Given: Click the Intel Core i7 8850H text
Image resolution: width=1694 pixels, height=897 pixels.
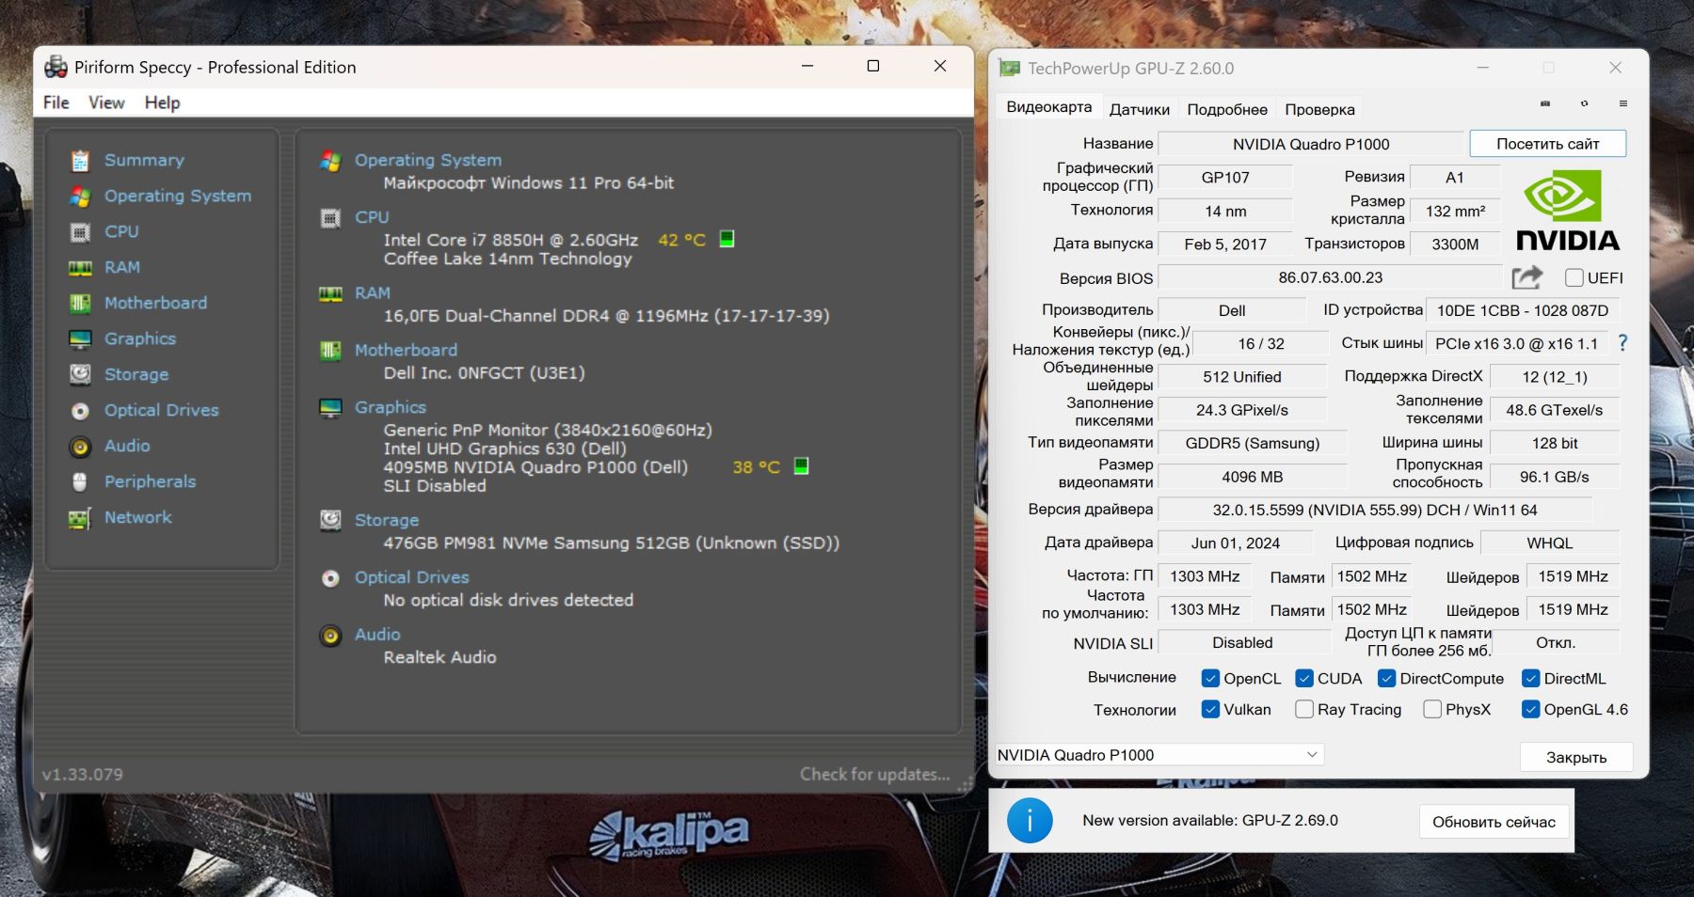Looking at the screenshot, I should pos(511,240).
